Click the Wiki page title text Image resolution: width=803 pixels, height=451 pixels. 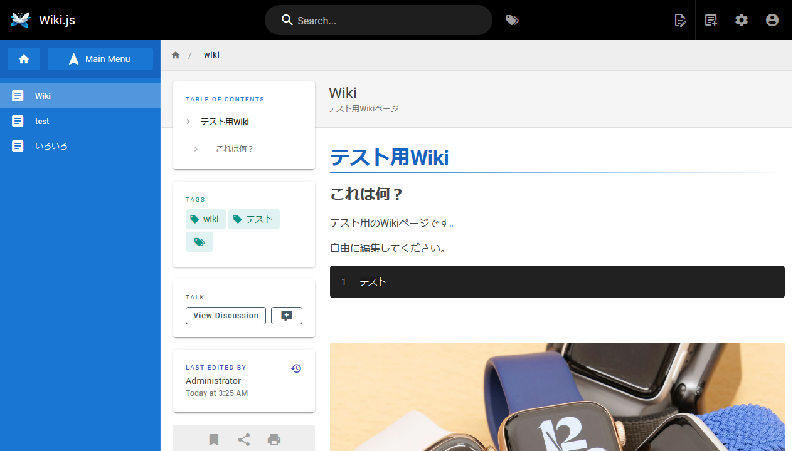tap(343, 93)
